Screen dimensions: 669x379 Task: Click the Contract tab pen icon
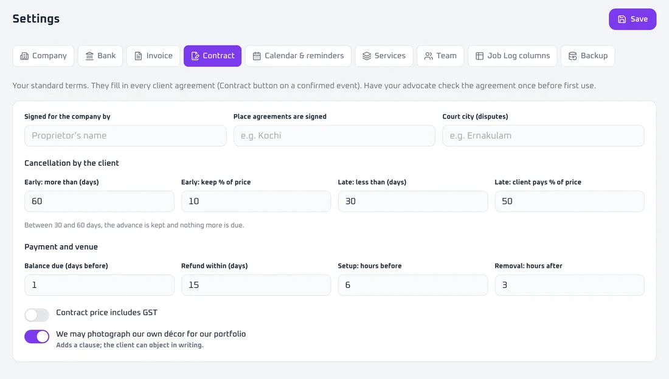[195, 56]
